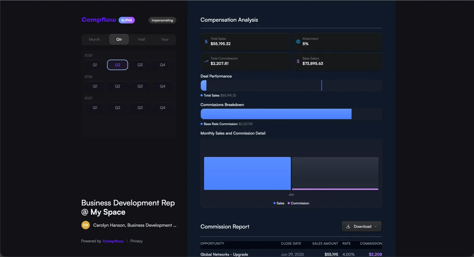
Task: Select Q4 under 2026
Action: pos(163,86)
